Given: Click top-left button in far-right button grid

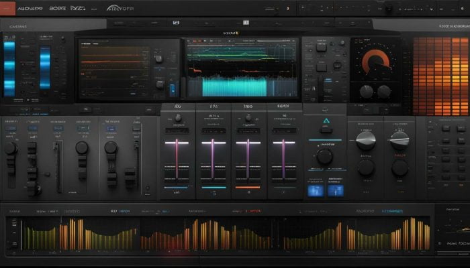Looking at the screenshot, I should coord(446,129).
